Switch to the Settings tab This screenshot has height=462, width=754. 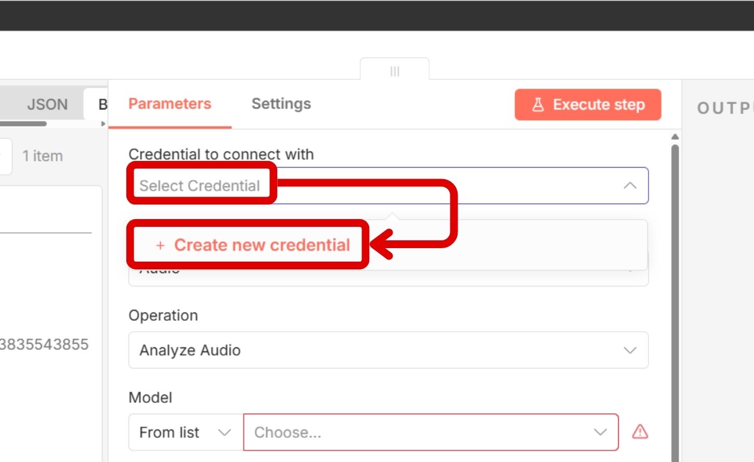pos(281,104)
